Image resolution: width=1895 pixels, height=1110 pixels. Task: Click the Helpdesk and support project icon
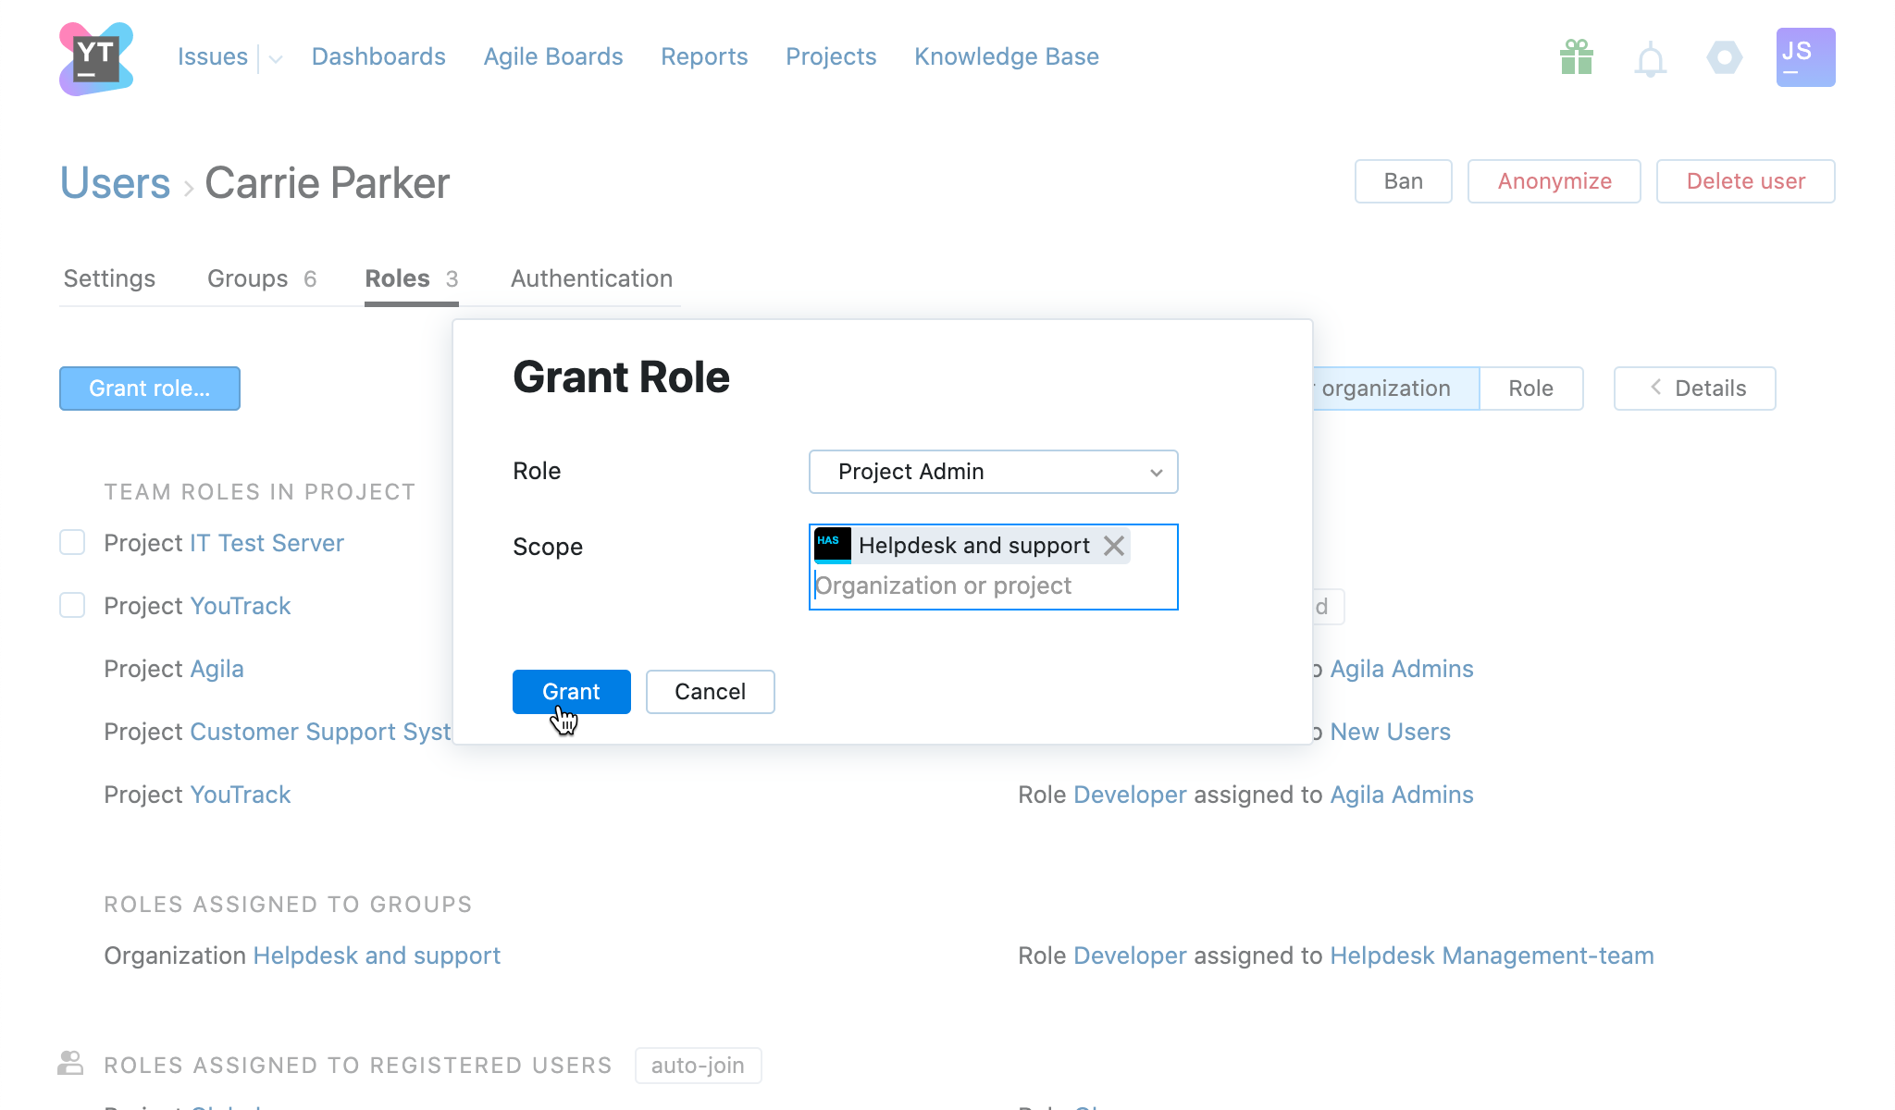(832, 545)
